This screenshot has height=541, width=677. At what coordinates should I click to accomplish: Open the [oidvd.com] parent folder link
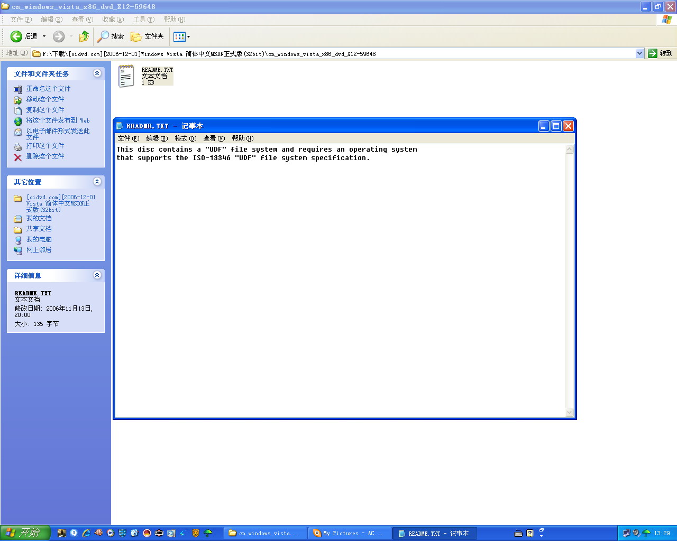coord(61,203)
